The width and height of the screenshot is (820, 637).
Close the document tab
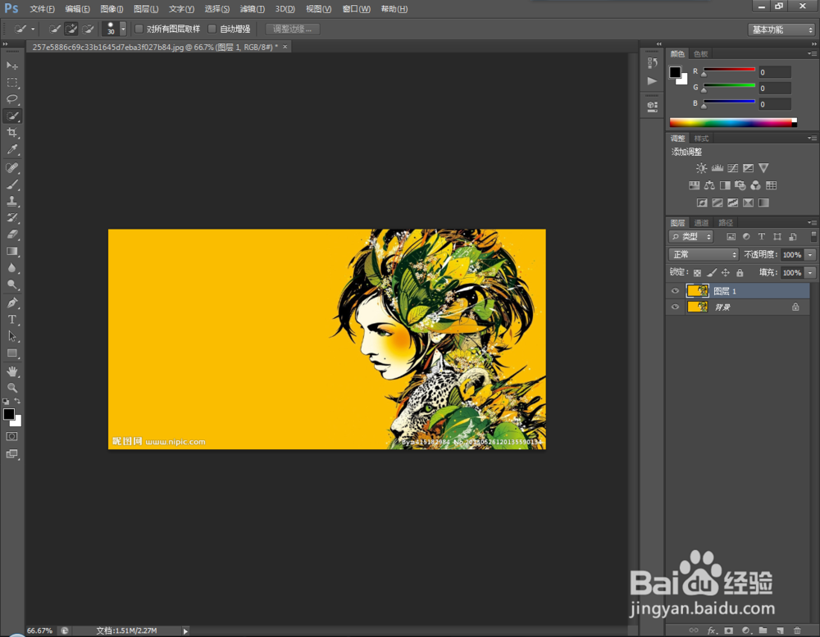285,47
